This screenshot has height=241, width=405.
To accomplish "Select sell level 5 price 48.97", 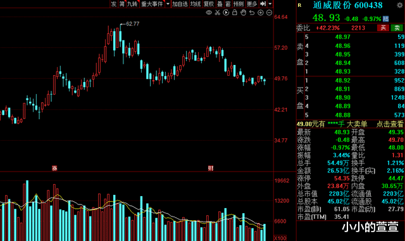I will coord(342,37).
